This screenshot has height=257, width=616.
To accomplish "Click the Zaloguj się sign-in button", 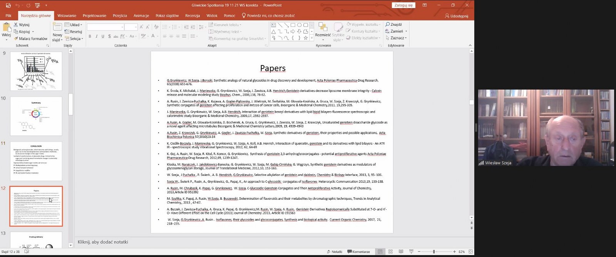I will (x=403, y=5).
